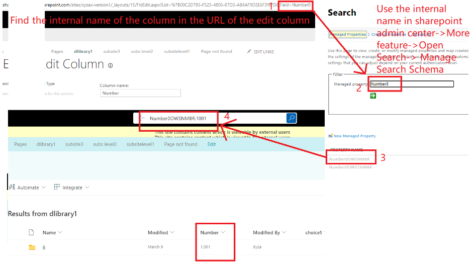Screen dimensions: 470x266
Task: Expand the Automate dropdown
Action: click(44, 188)
